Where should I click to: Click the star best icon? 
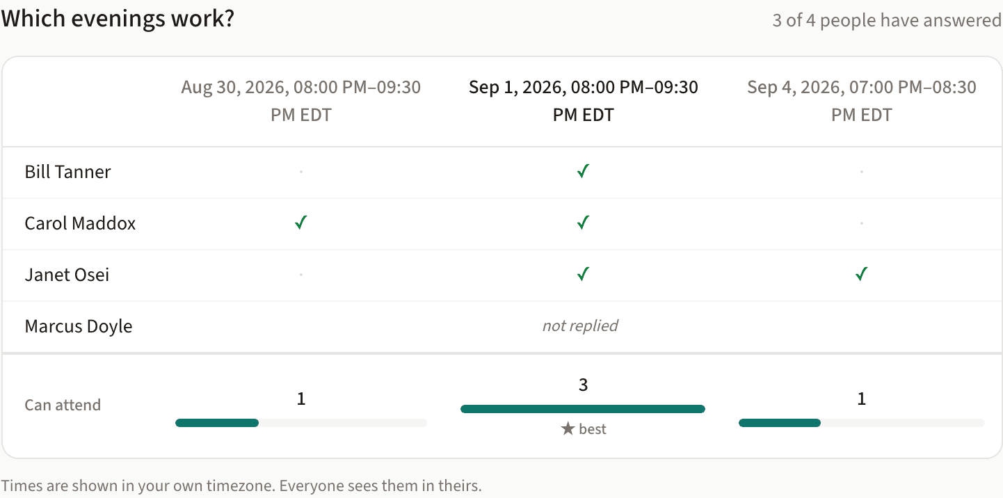click(568, 429)
